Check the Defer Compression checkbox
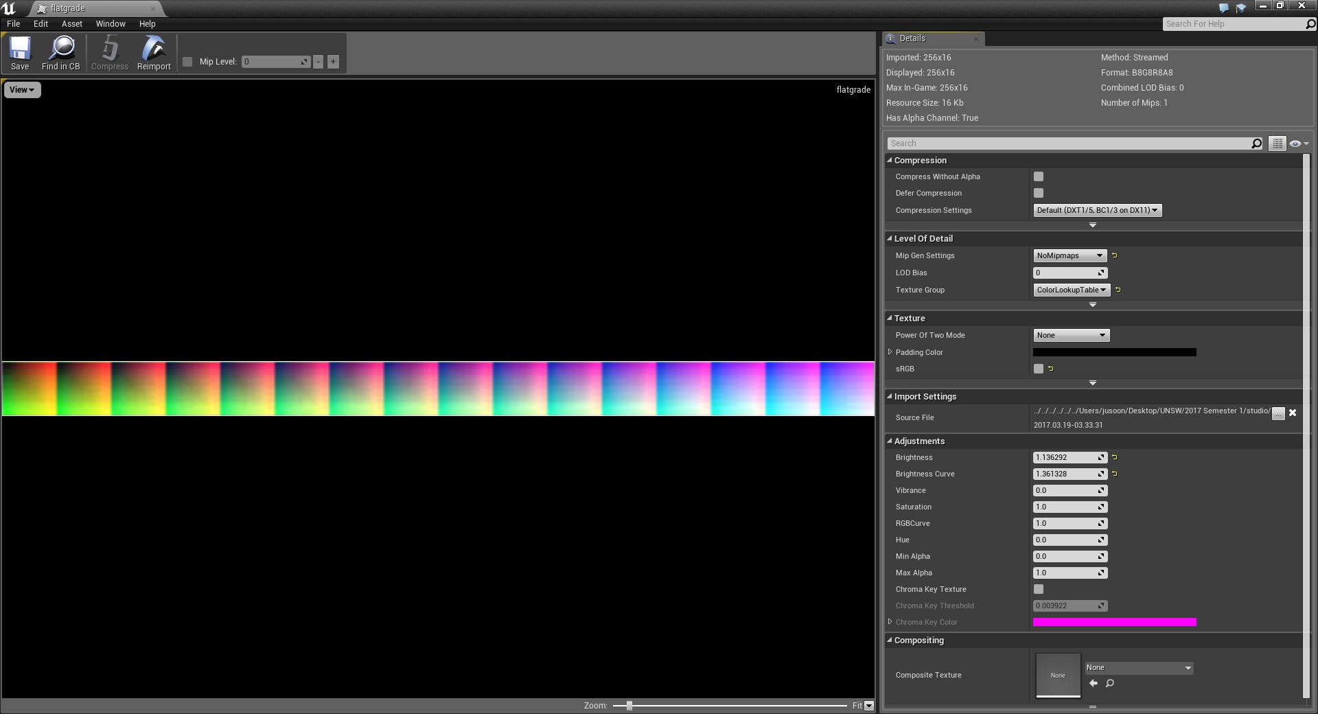This screenshot has height=714, width=1318. (x=1038, y=193)
